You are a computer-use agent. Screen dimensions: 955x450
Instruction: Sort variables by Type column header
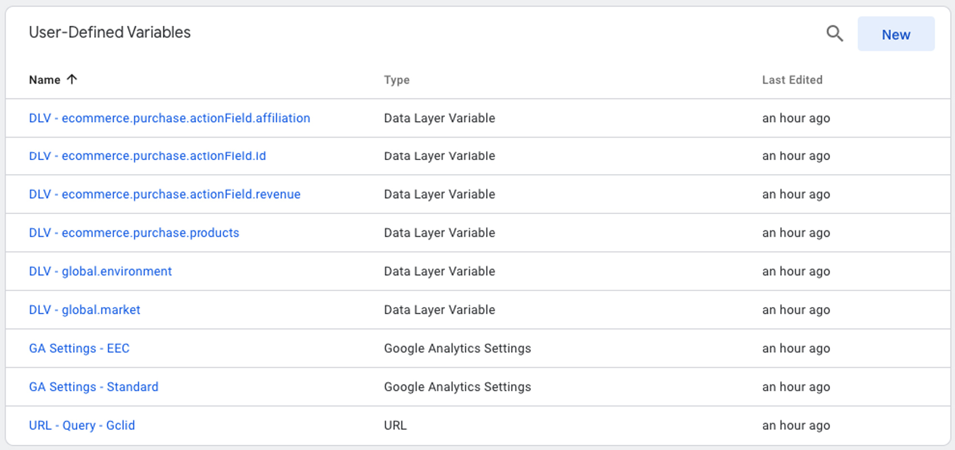(397, 80)
